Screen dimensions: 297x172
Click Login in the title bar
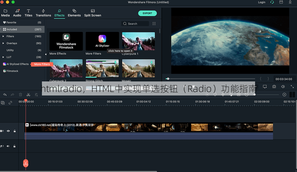coord(261,2)
